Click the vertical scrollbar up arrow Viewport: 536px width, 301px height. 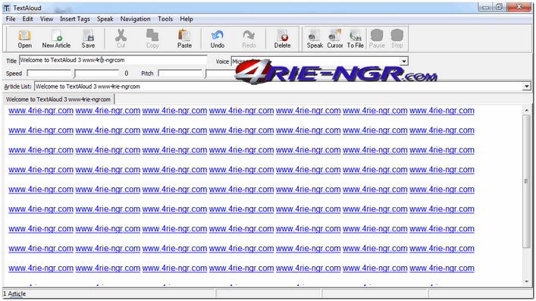pyautogui.click(x=526, y=111)
